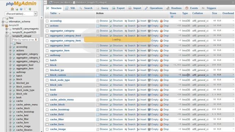This screenshot has width=235, height=132.
Task: Open the documentation help icon in sidebar
Action: click(x=21, y=9)
